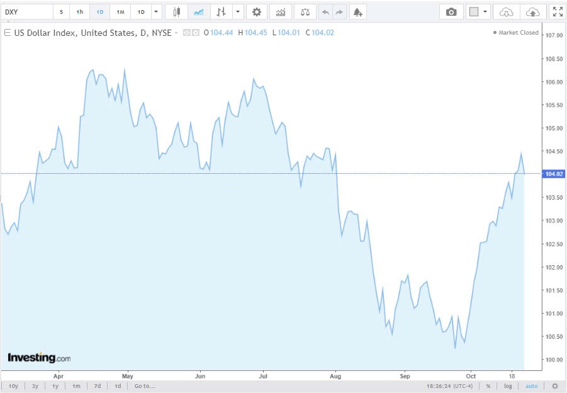Click the redo arrow icon
Screen dimensions: 567x393
pyautogui.click(x=338, y=11)
